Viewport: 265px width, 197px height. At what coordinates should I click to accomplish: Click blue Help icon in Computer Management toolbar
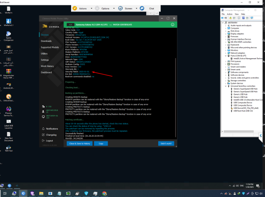tap(243, 18)
